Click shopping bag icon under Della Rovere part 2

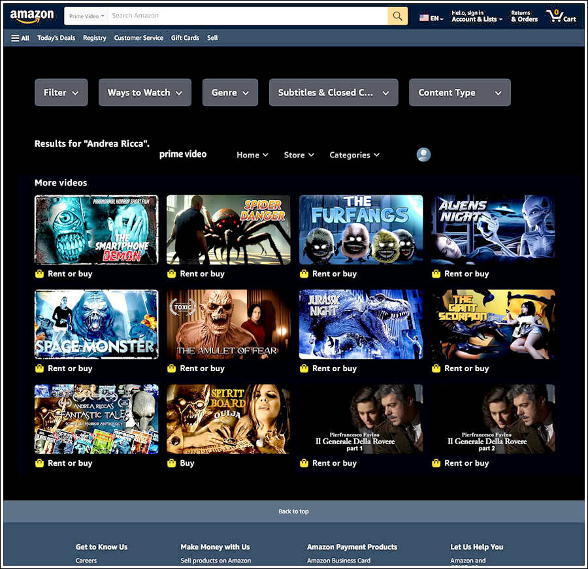[x=436, y=463]
